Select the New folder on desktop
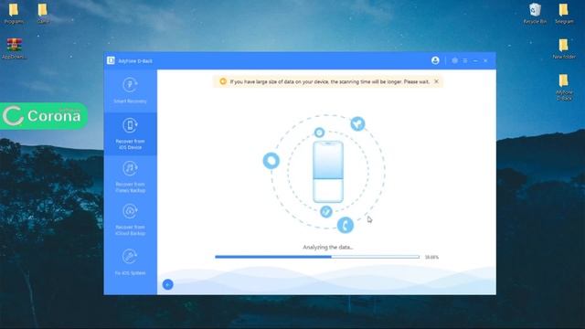The height and width of the screenshot is (329, 585). click(x=564, y=48)
